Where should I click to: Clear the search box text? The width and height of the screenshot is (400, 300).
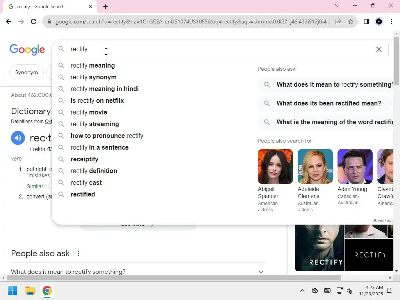(x=379, y=49)
